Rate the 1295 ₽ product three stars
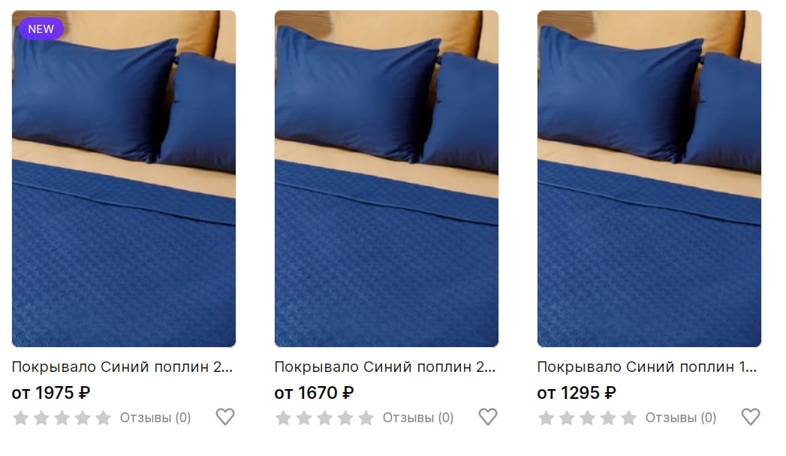The height and width of the screenshot is (456, 786). point(588,418)
